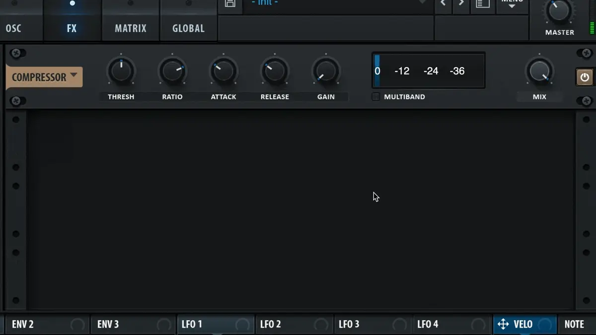Click the gain reduction meter display
This screenshot has height=335, width=596.
coord(428,70)
